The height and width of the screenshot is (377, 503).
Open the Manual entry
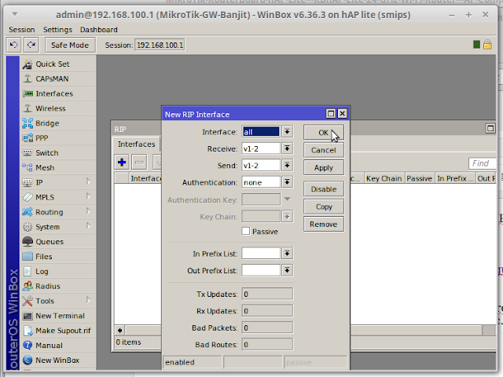(58, 346)
